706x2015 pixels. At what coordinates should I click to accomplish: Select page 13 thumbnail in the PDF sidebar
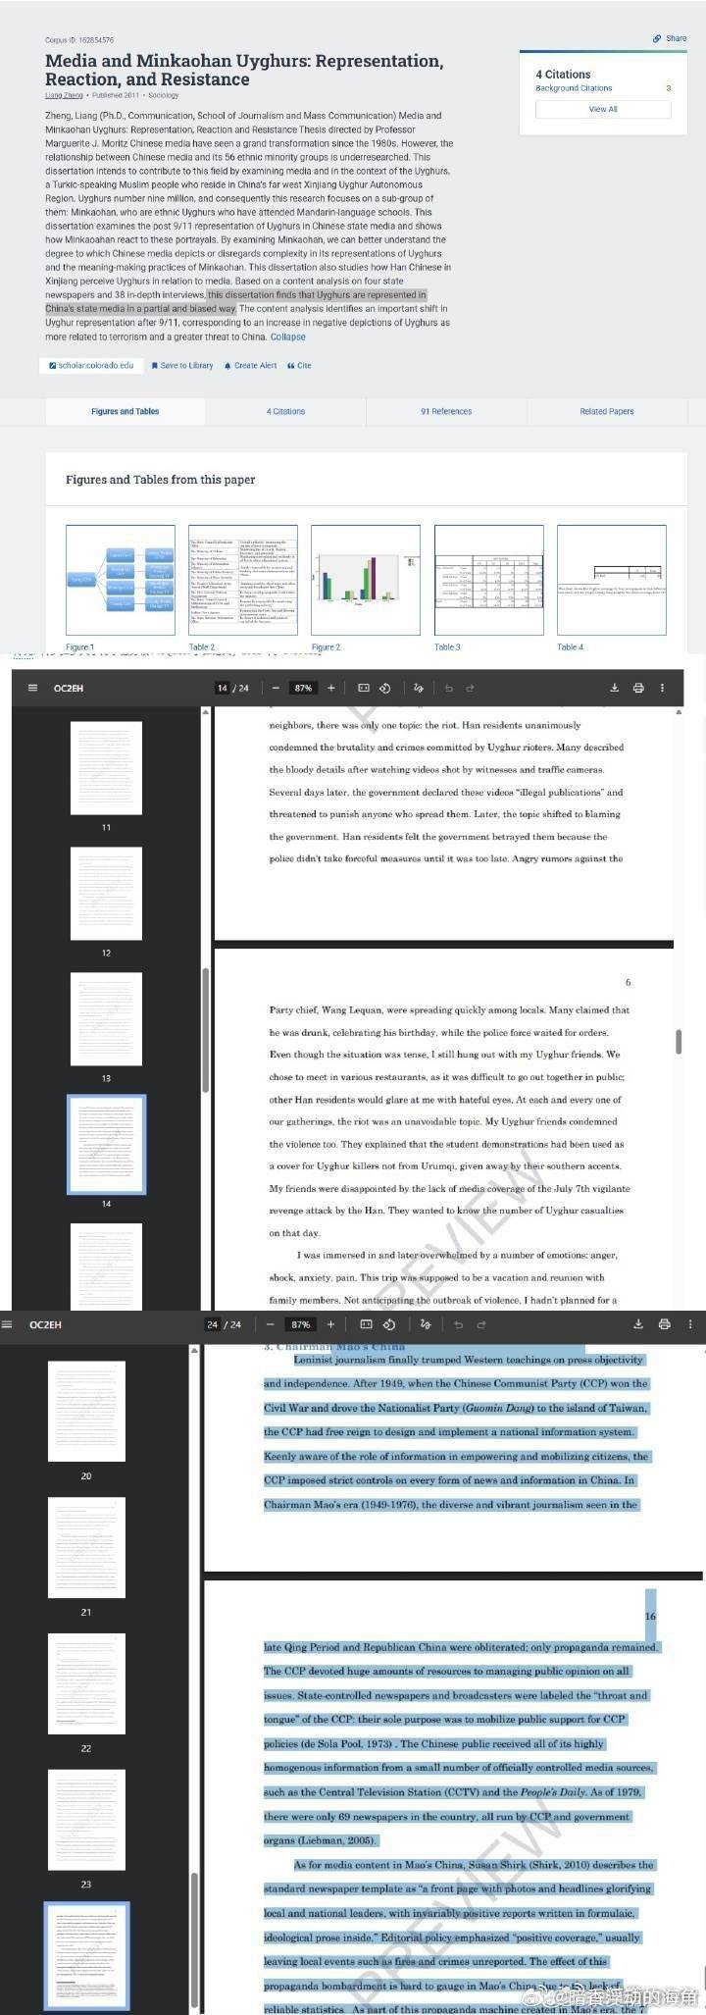(106, 1019)
